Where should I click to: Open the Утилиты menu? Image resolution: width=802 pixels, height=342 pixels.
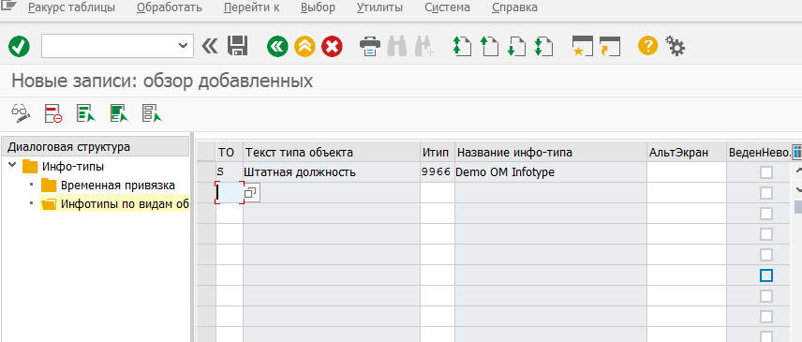coord(379,7)
